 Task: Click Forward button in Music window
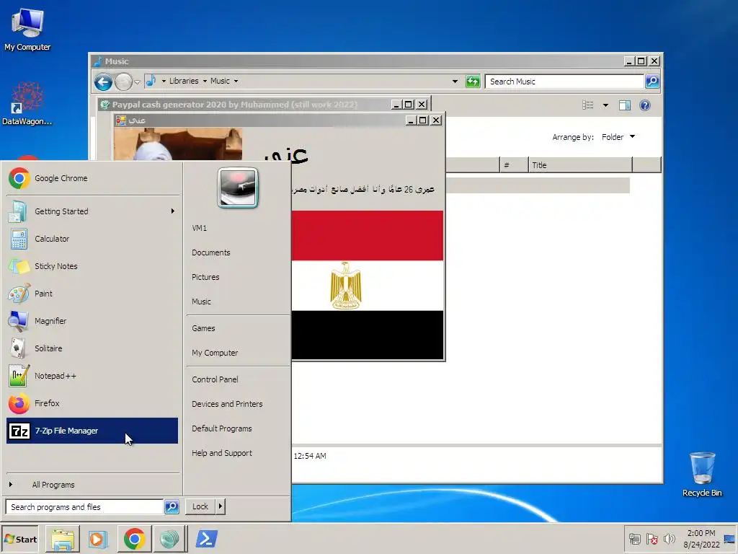[x=123, y=82]
